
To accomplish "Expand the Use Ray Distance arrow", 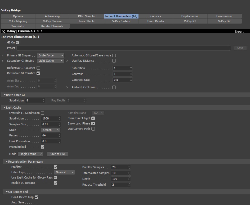I will [x=67, y=61].
